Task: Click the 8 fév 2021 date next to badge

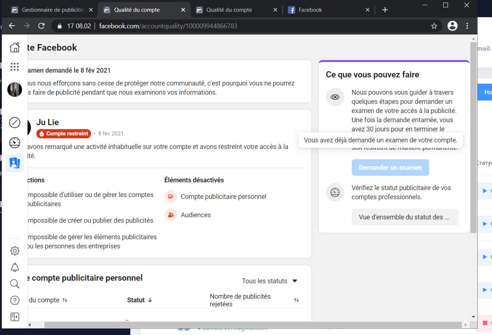Action: 111,134
